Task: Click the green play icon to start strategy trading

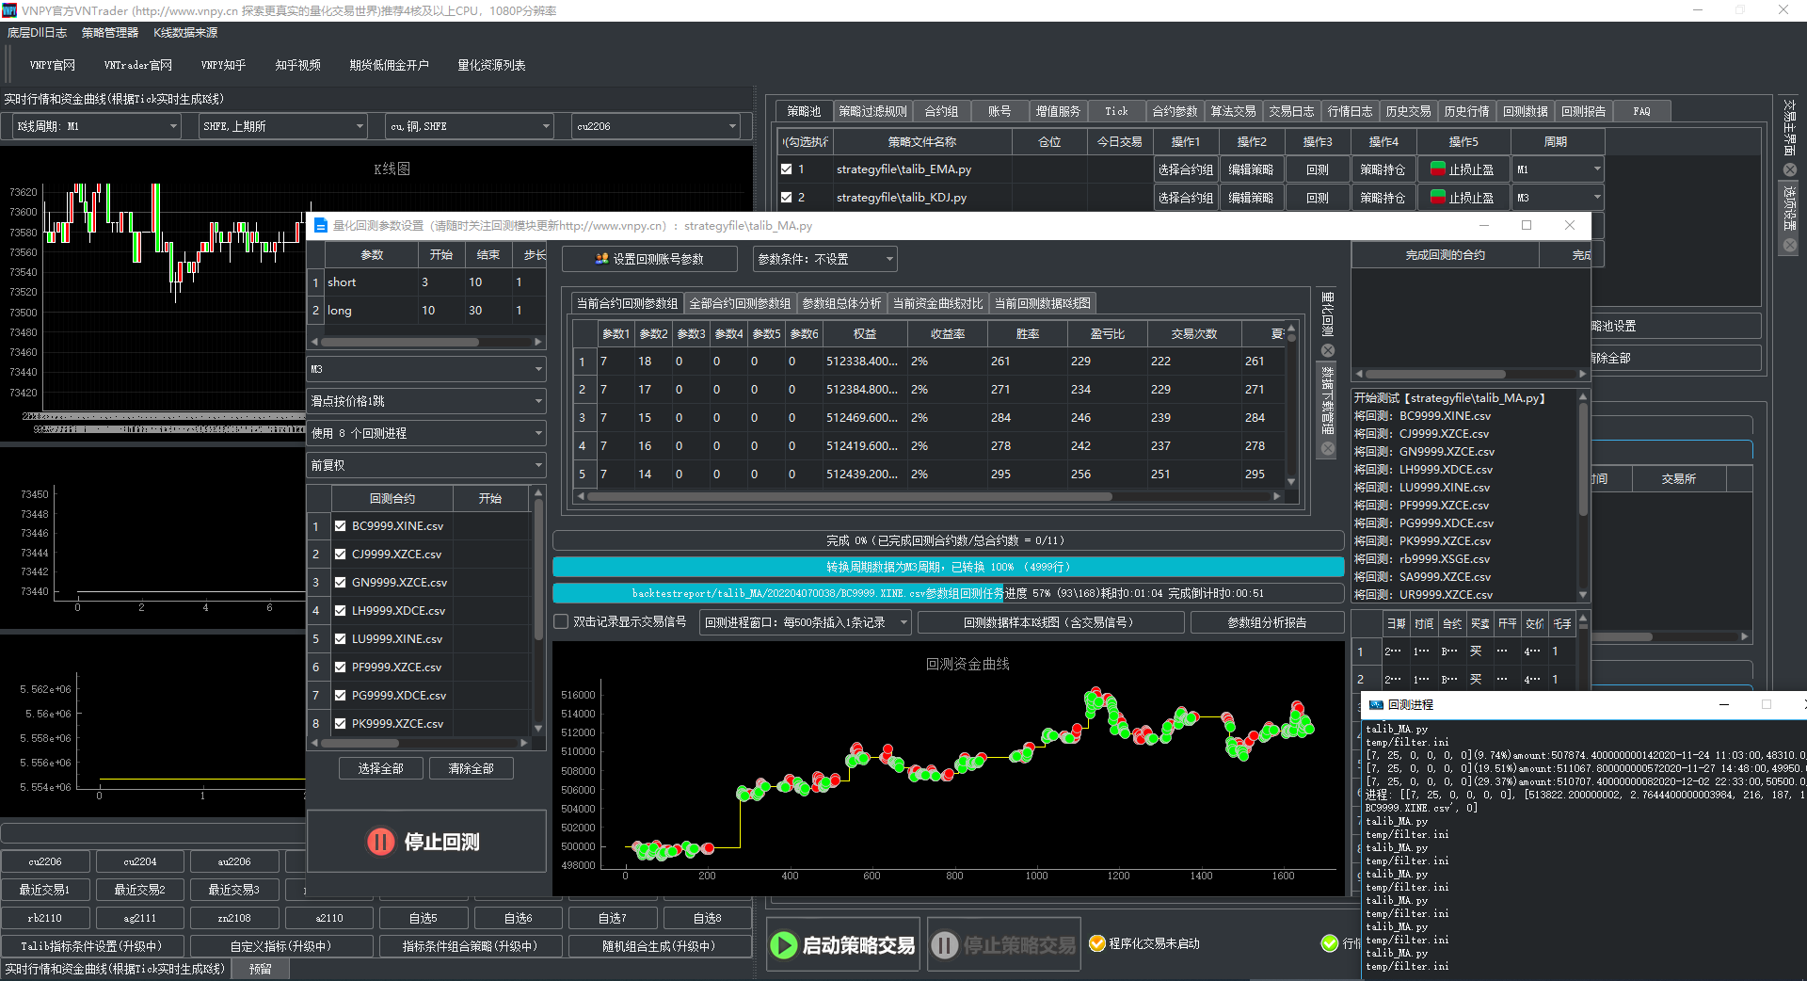Action: click(x=784, y=944)
